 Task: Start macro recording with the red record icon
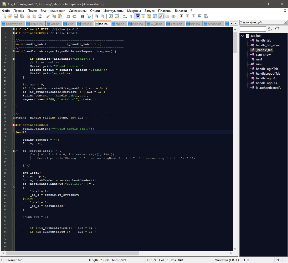(181, 16)
